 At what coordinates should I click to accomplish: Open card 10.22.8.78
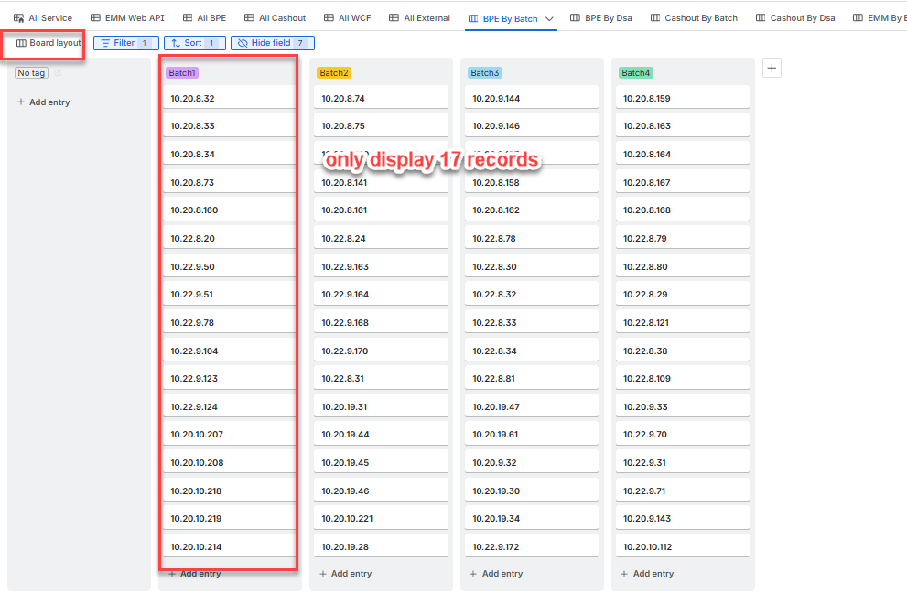point(532,238)
